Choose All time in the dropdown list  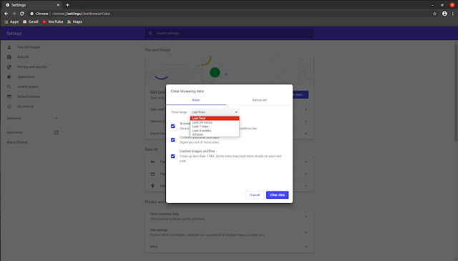click(215, 134)
